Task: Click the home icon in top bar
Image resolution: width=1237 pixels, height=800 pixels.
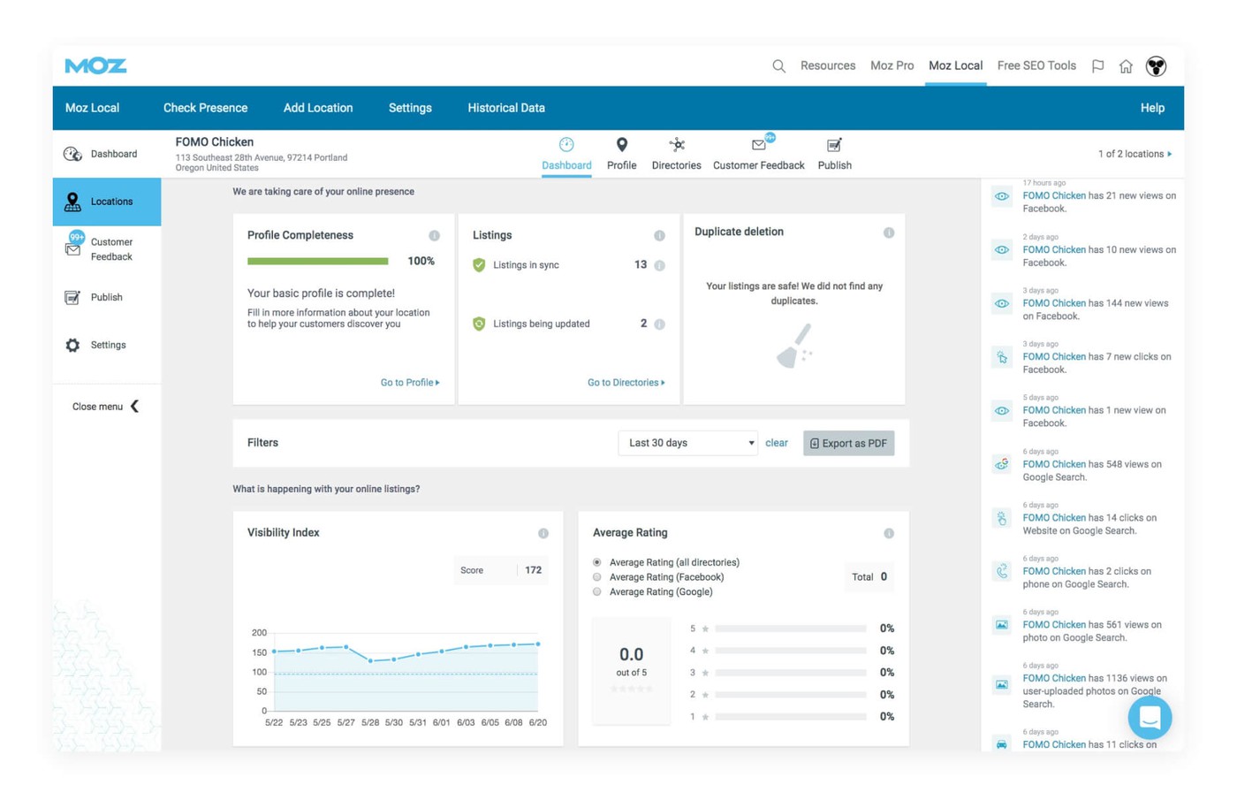Action: (x=1126, y=66)
